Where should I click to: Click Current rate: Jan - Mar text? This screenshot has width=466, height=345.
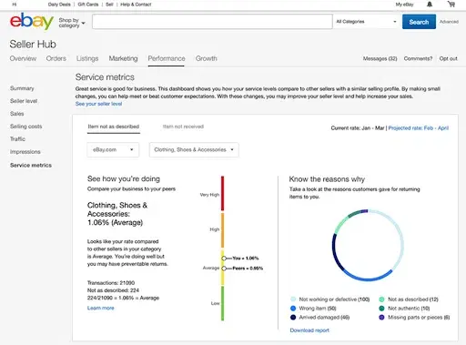[358, 128]
